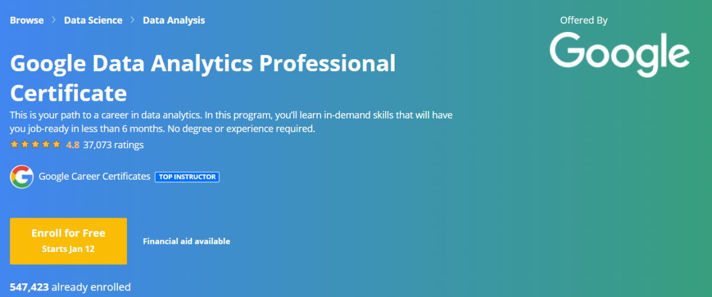Open the 37,073 ratings text
This screenshot has height=297, width=712.
click(x=113, y=145)
